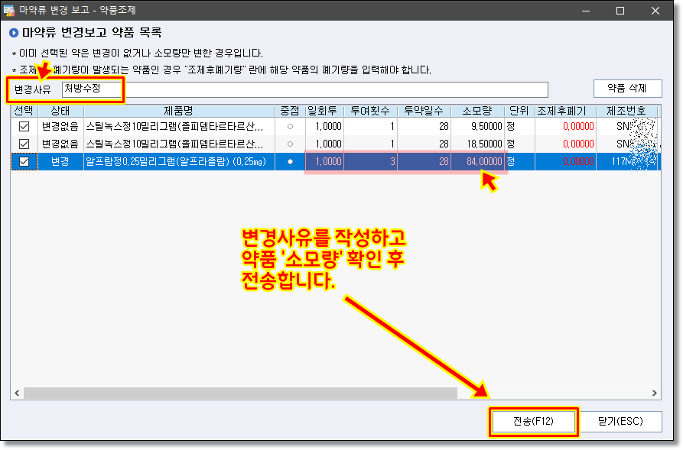Viewport: 683px width, 450px height.
Task: Click into the 변경사유 text field
Action: [337, 90]
